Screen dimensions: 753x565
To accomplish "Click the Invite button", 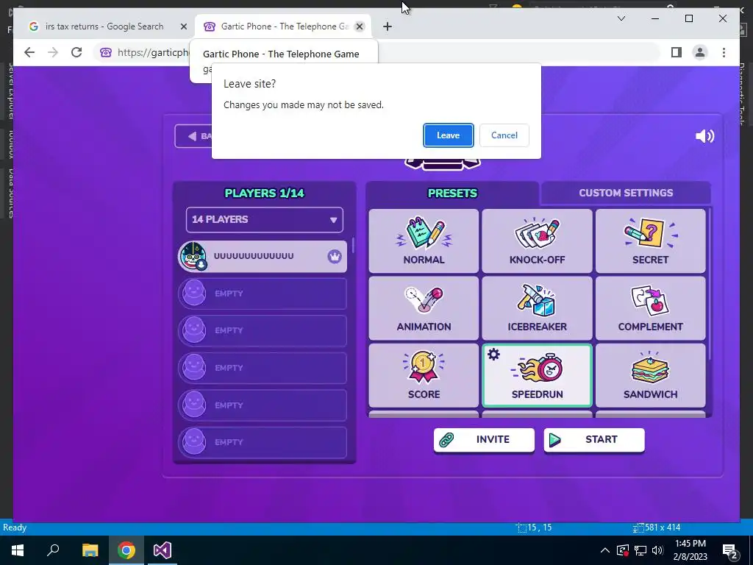I will click(x=484, y=440).
